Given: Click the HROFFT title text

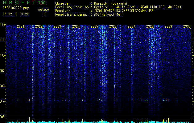Looking at the screenshot, I should (19, 2).
